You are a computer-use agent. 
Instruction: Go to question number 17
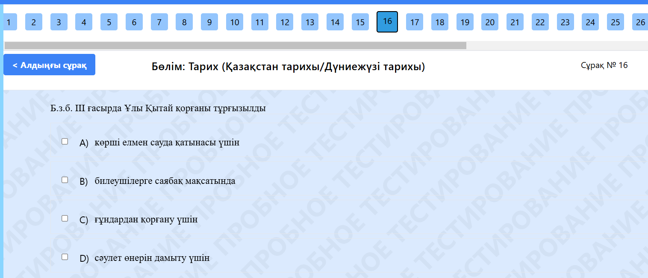point(415,22)
